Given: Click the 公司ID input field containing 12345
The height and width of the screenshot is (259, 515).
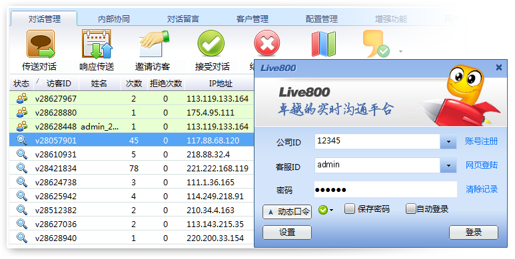Looking at the screenshot, I should click(377, 141).
